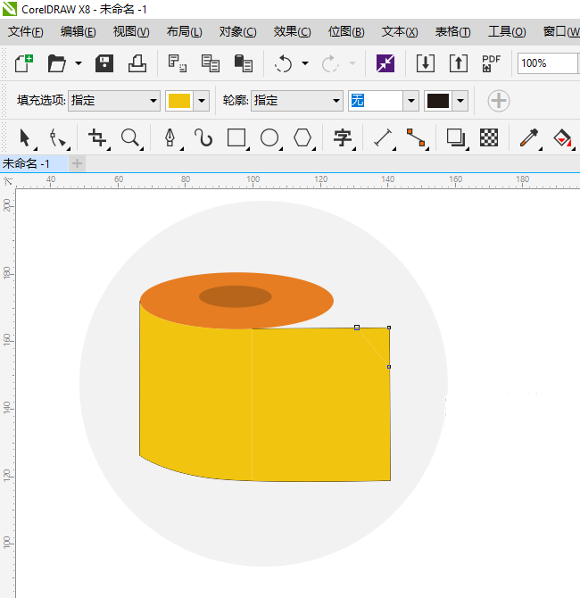Switch to the 未命名 -1 document tab

27,163
